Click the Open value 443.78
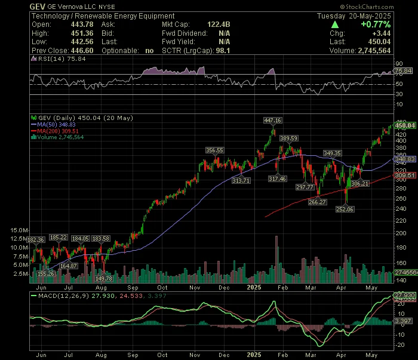The height and width of the screenshot is (360, 418). coord(82,24)
